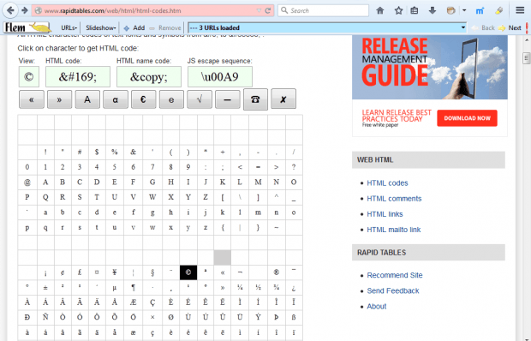
Task: Click the DOWNLOAD NOW ad button
Action: pos(467,118)
